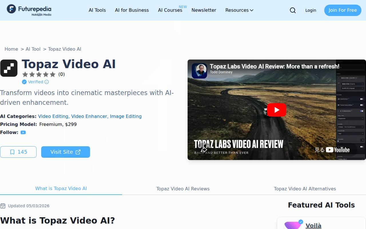Open the AI Tool breadcrumb link
The width and height of the screenshot is (366, 229).
[x=33, y=49]
